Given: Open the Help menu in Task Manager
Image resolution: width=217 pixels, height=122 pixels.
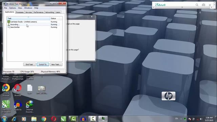Looking at the screenshot, I should pos(36,8).
